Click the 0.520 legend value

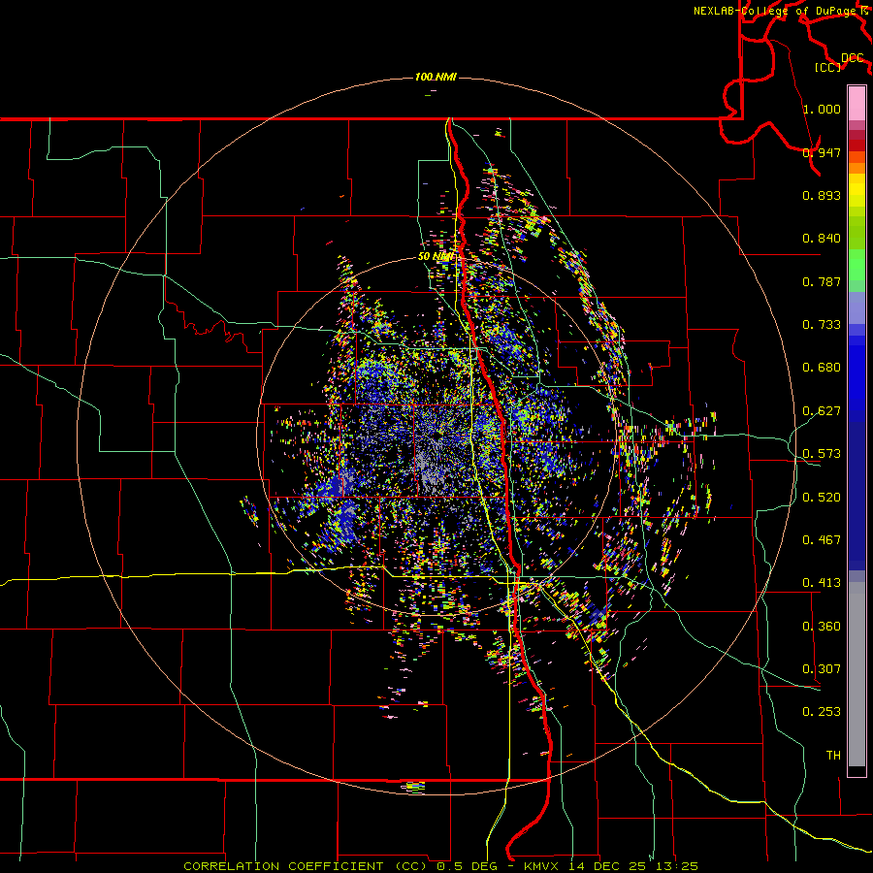[822, 498]
